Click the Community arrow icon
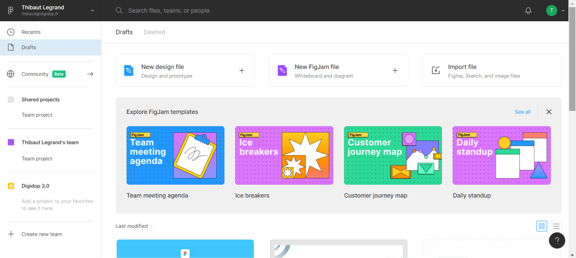Viewport: 576px width, 258px height. (x=90, y=74)
